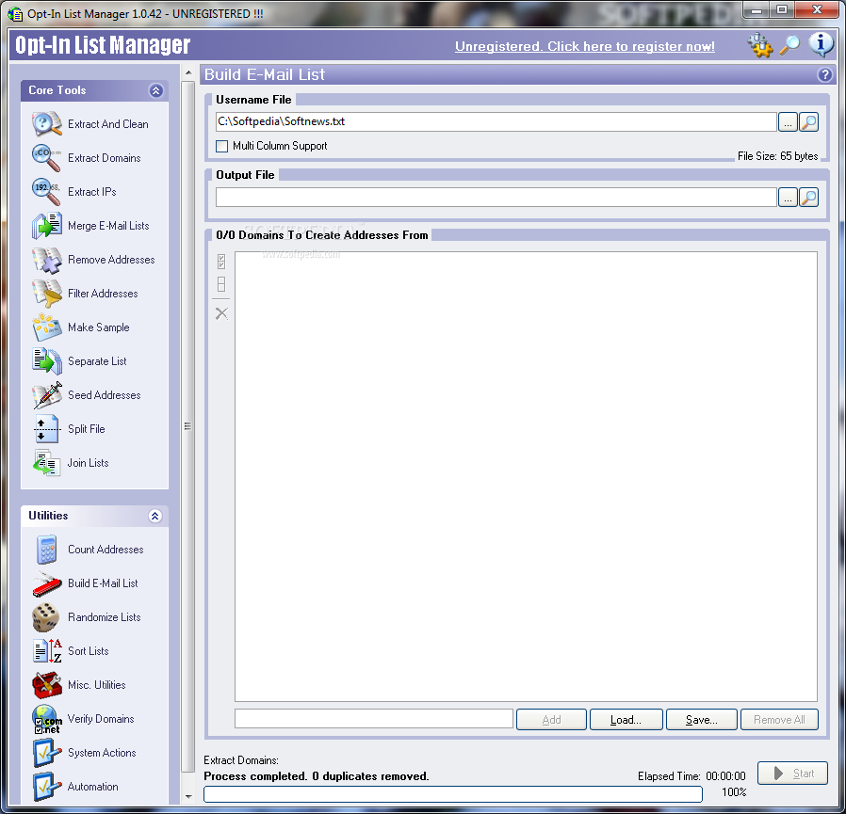Click 'File Size: 65 bytes' text

[777, 156]
